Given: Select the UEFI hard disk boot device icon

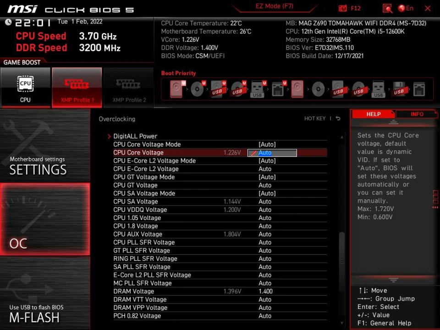Looking at the screenshot, I should pyautogui.click(x=178, y=89).
